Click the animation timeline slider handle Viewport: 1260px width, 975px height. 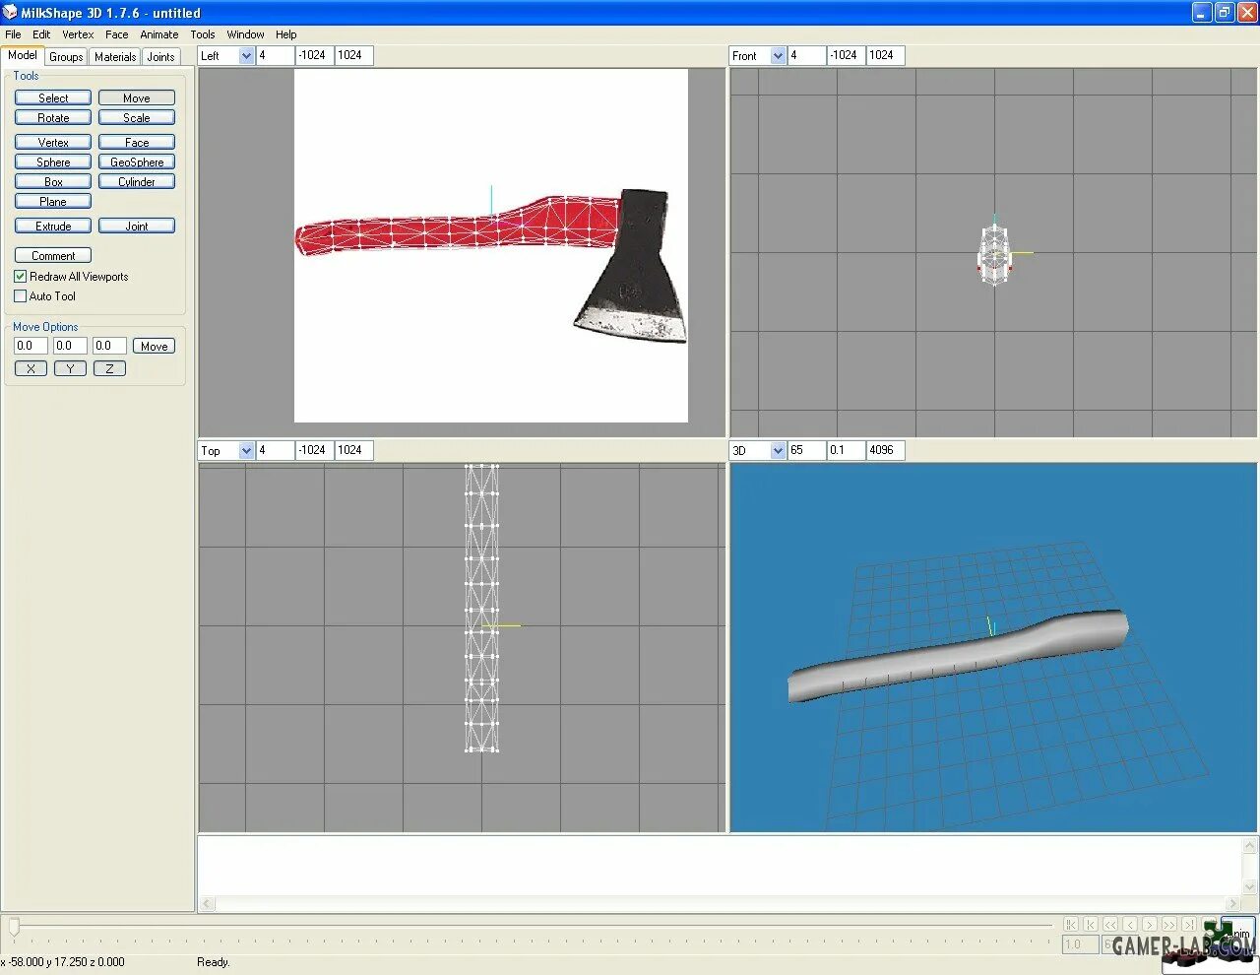(x=14, y=926)
